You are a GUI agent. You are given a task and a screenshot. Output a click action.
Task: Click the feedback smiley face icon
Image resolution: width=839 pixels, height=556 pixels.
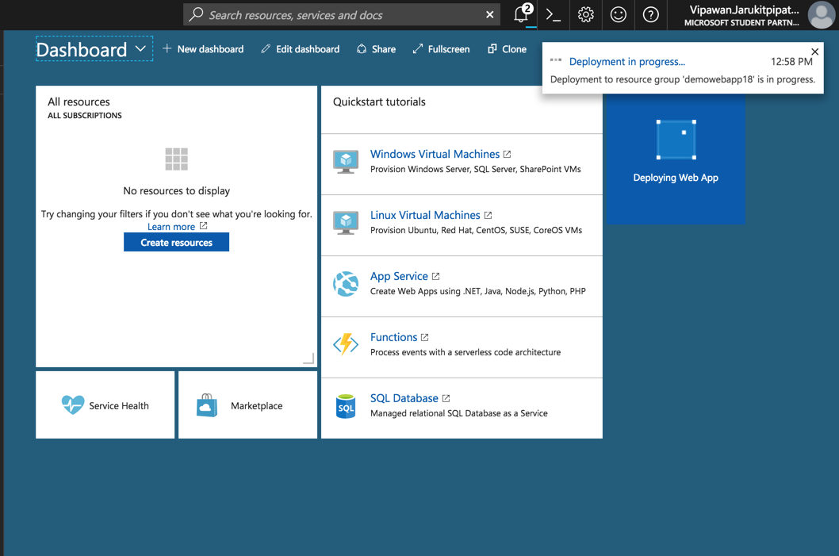(618, 15)
